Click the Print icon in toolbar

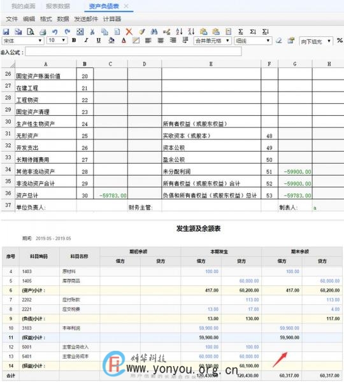click(43, 32)
